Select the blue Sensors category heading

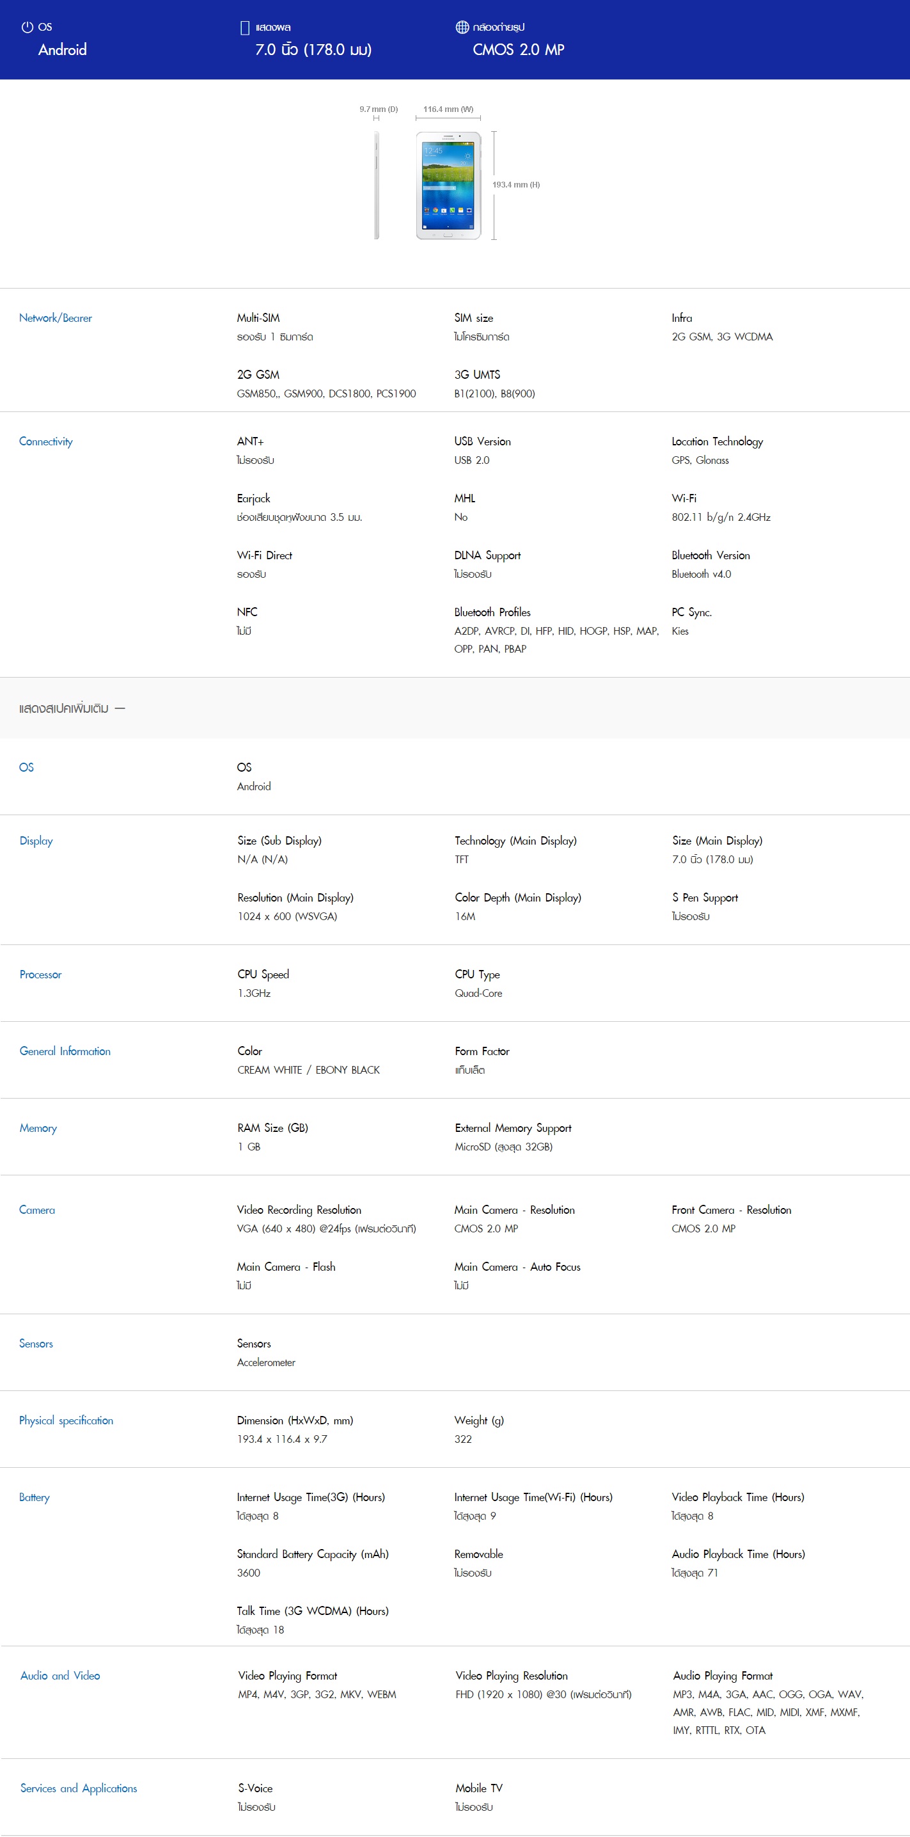36,1344
